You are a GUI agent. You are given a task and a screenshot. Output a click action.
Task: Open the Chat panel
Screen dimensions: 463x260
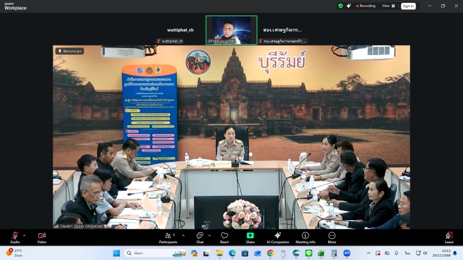click(x=200, y=237)
